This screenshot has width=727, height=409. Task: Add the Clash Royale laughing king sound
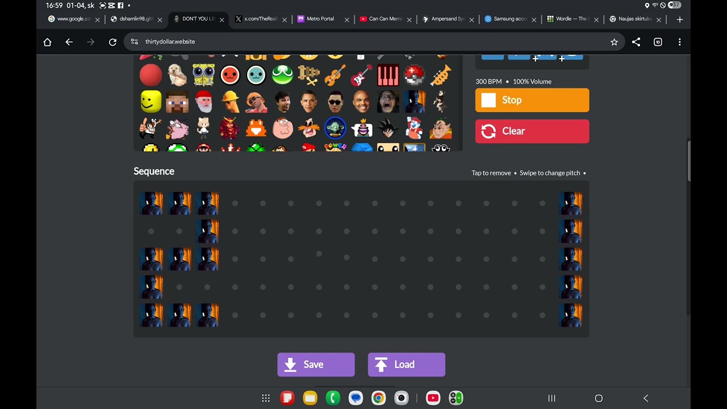[x=362, y=128]
